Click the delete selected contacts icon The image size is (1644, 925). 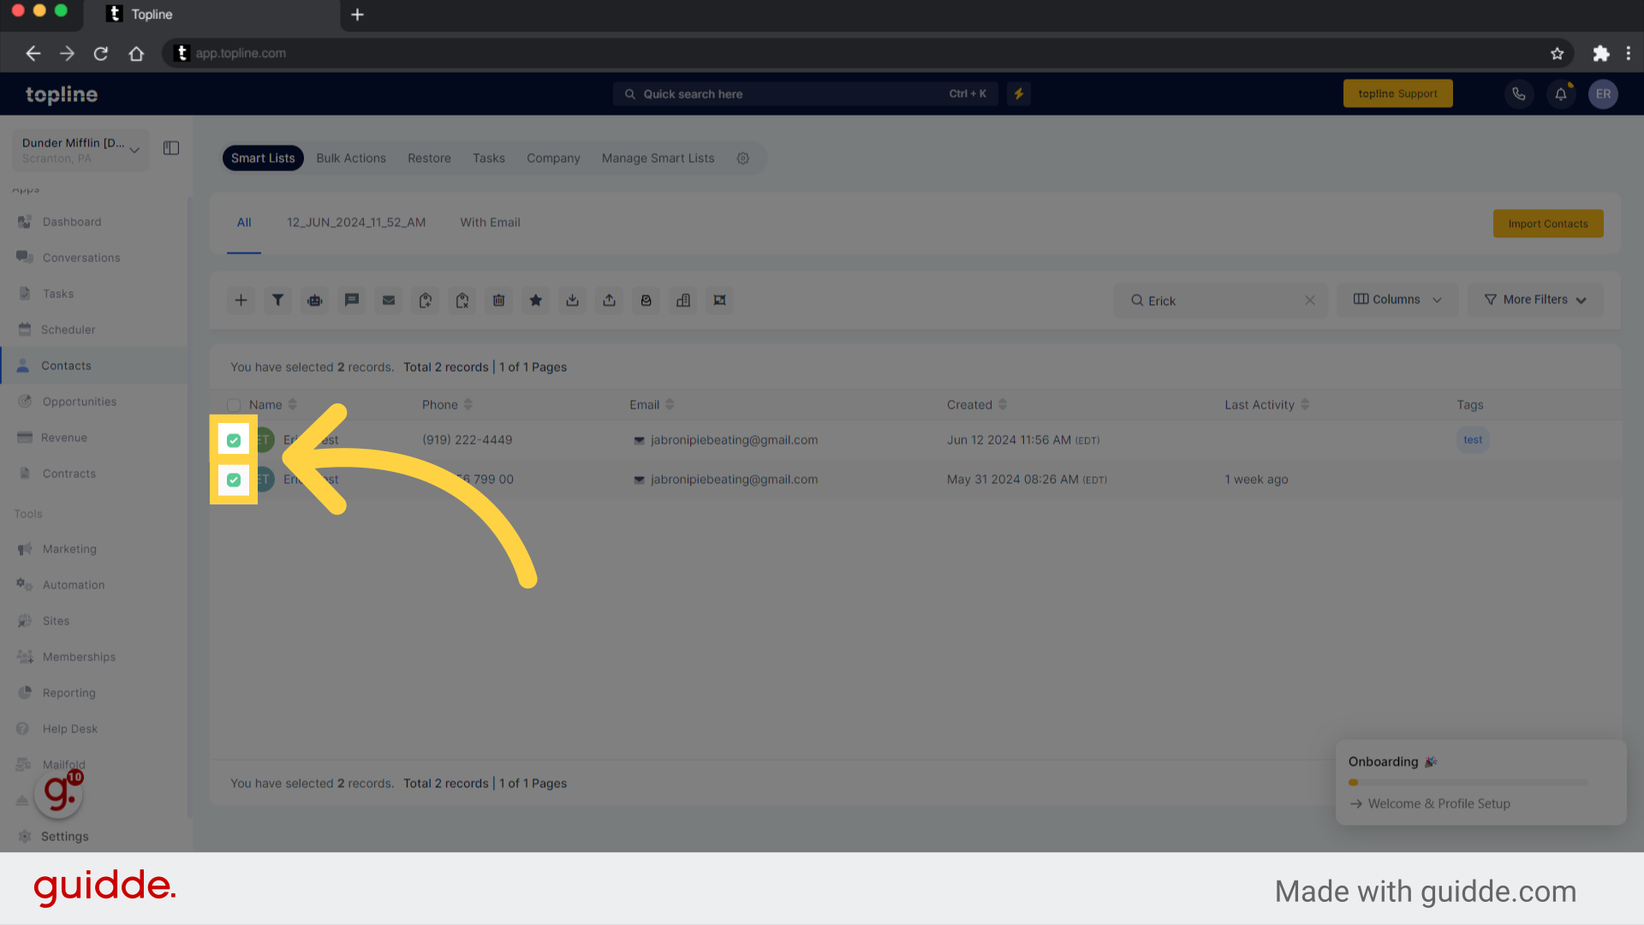click(498, 299)
